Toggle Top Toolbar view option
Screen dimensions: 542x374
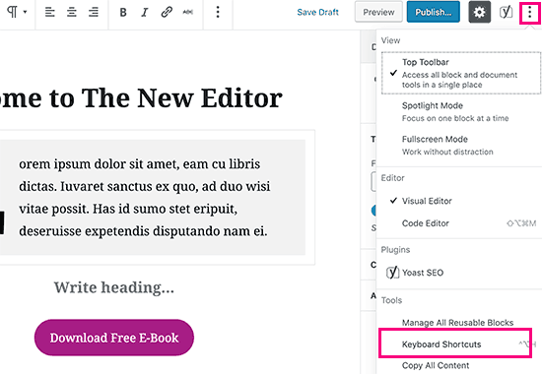pyautogui.click(x=461, y=73)
